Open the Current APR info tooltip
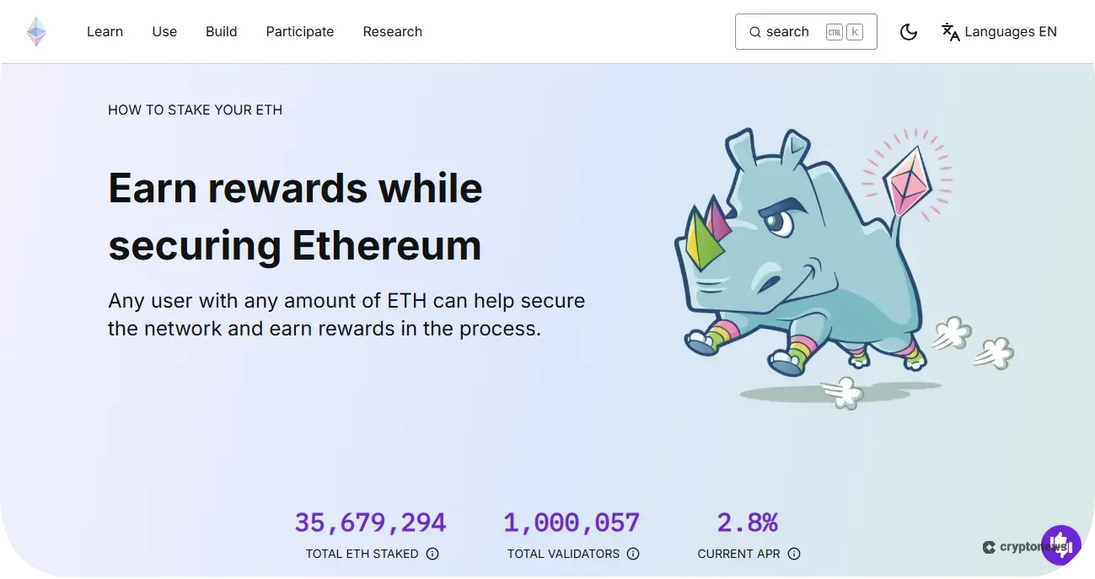Image resolution: width=1095 pixels, height=579 pixels. pos(793,554)
